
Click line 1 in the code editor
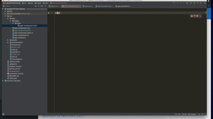click(127, 13)
